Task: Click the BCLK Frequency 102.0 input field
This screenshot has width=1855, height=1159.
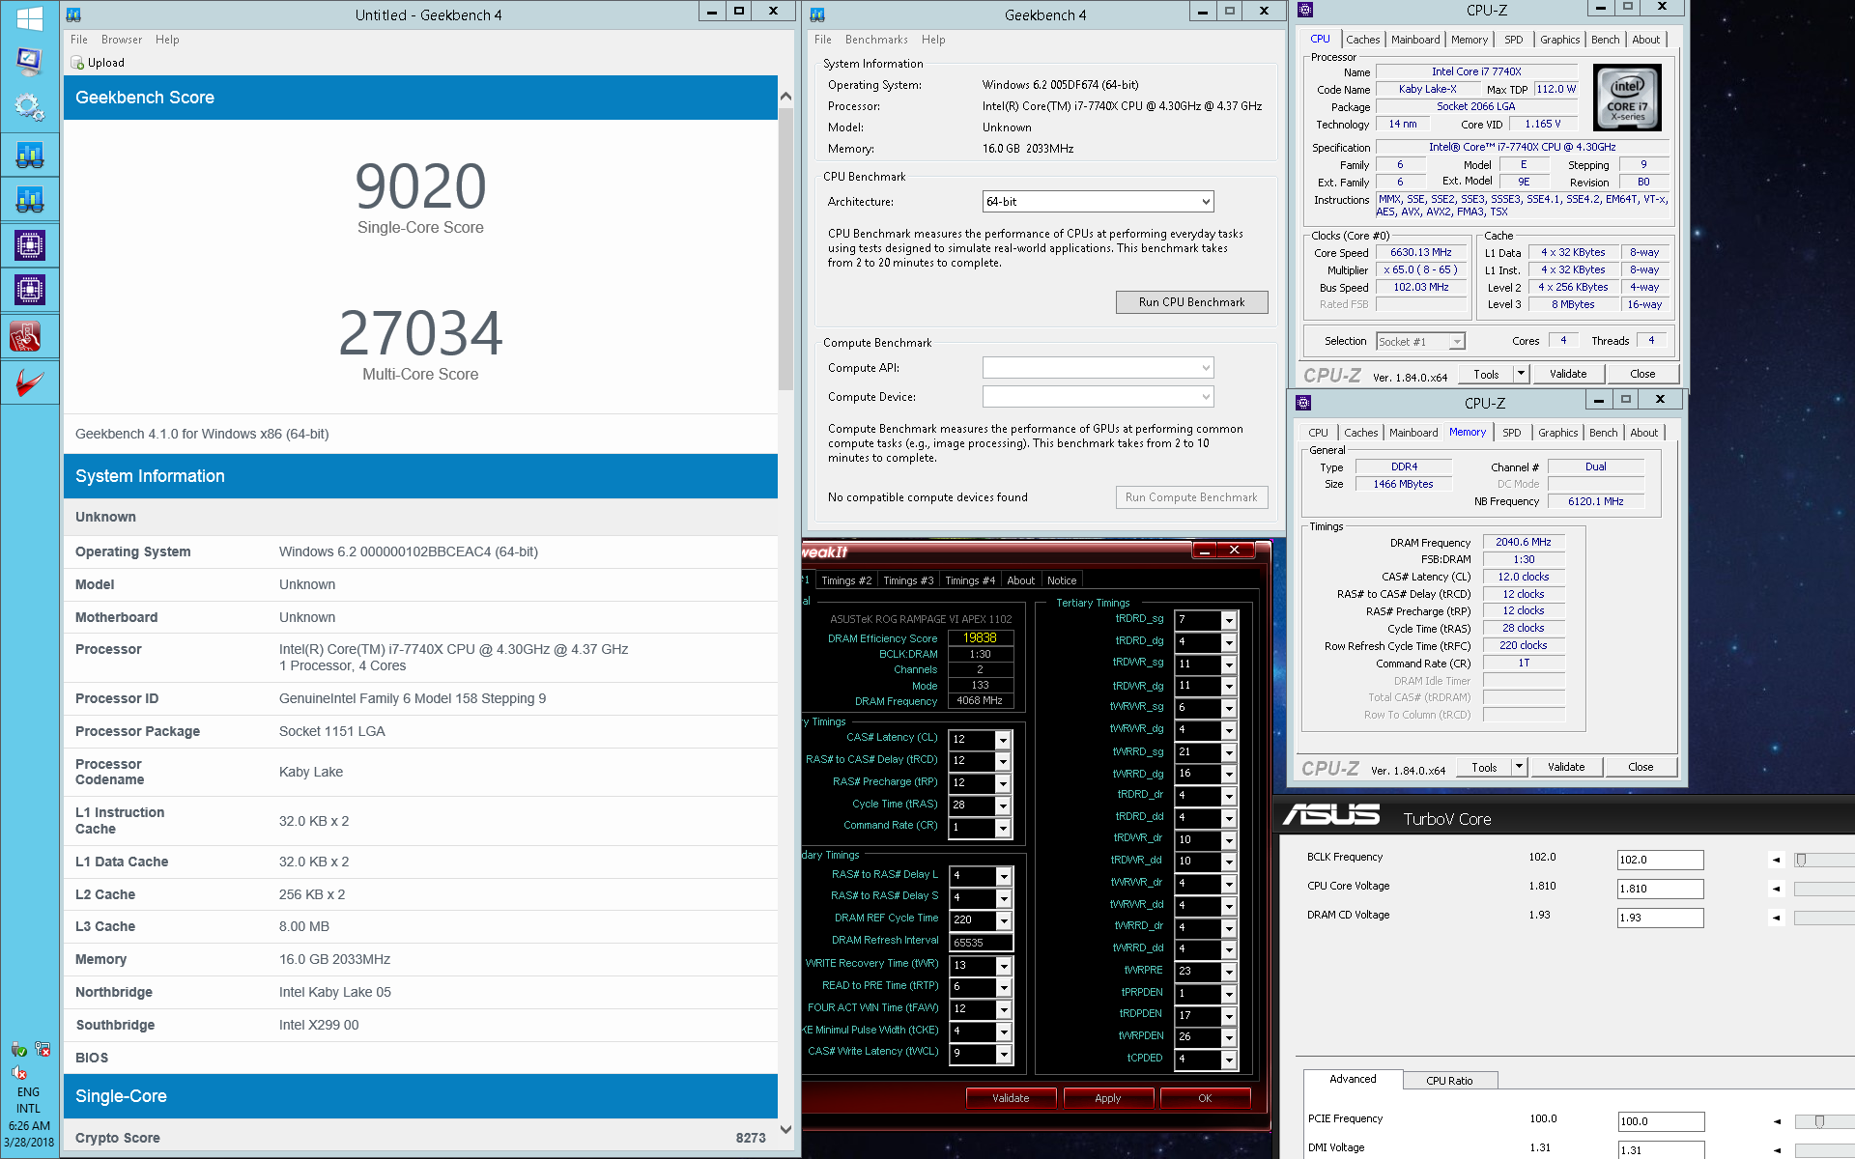Action: click(x=1661, y=860)
